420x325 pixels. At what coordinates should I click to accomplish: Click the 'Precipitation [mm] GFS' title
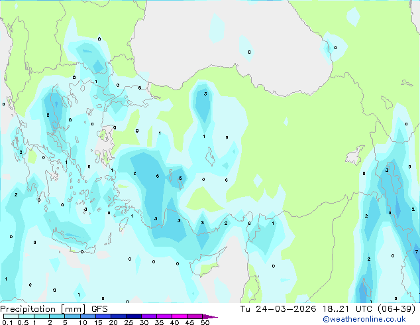tap(54, 309)
